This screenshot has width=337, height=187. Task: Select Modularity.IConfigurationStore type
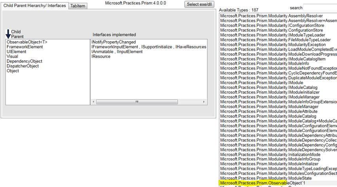pos(272,25)
